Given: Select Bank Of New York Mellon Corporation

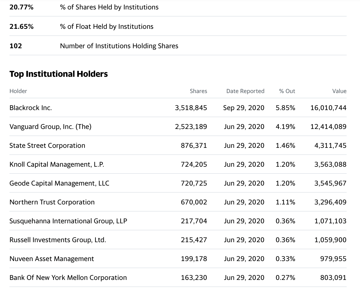Looking at the screenshot, I should (68, 278).
